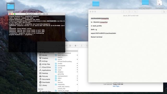Open Applications in the Finder sidebar

[46, 70]
